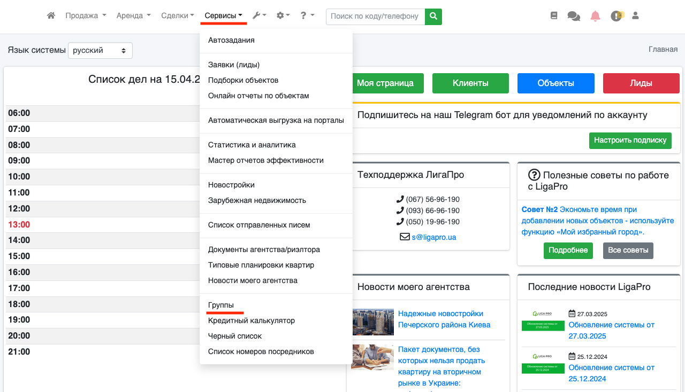Click the green search magnifier button
This screenshot has height=392, width=685.
coord(433,17)
